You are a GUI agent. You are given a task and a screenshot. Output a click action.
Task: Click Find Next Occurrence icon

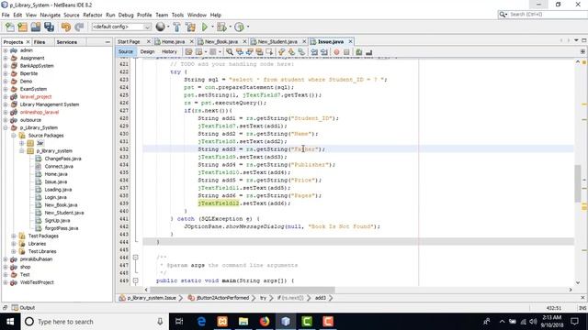click(x=249, y=52)
